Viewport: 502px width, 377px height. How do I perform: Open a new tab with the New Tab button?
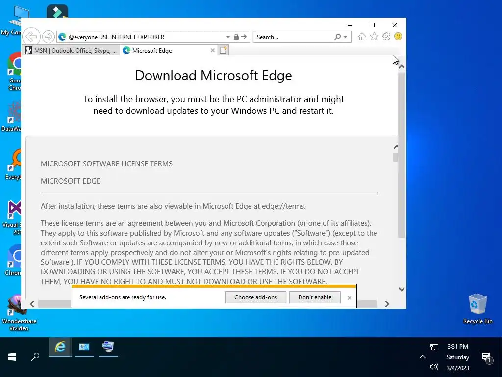click(223, 50)
